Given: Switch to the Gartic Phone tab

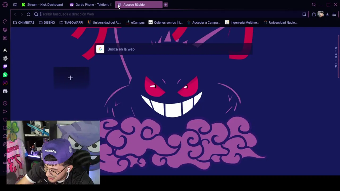Looking at the screenshot, I should 91,5.
